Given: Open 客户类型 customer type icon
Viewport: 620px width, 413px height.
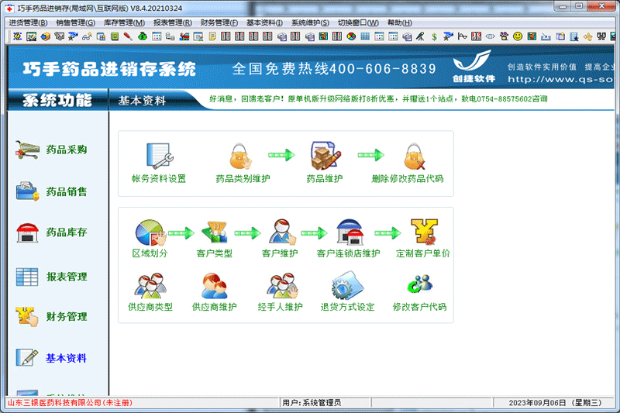Looking at the screenshot, I should click(x=215, y=232).
